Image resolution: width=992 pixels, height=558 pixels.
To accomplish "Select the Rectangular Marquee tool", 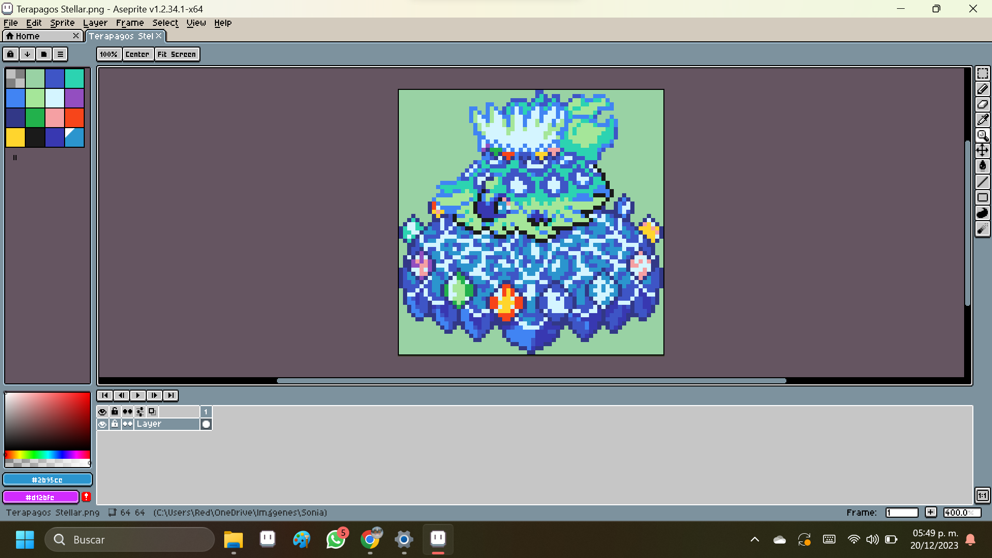I will (982, 73).
